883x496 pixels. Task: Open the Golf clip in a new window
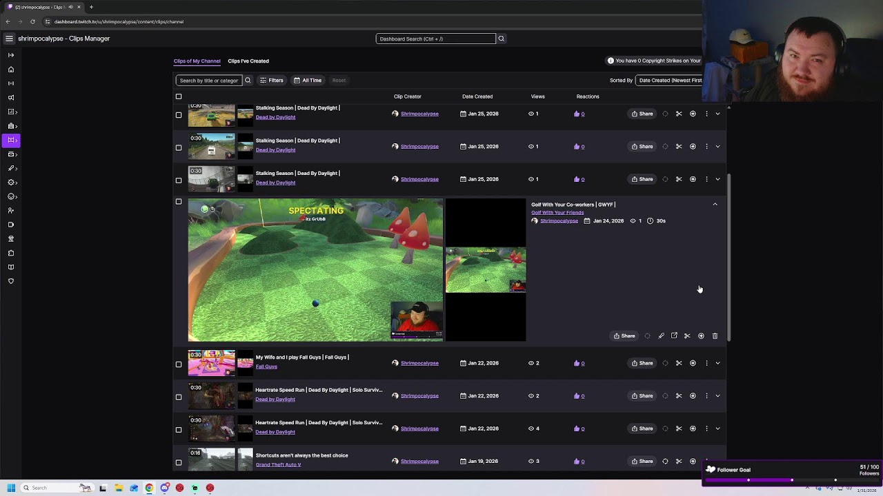click(x=674, y=336)
